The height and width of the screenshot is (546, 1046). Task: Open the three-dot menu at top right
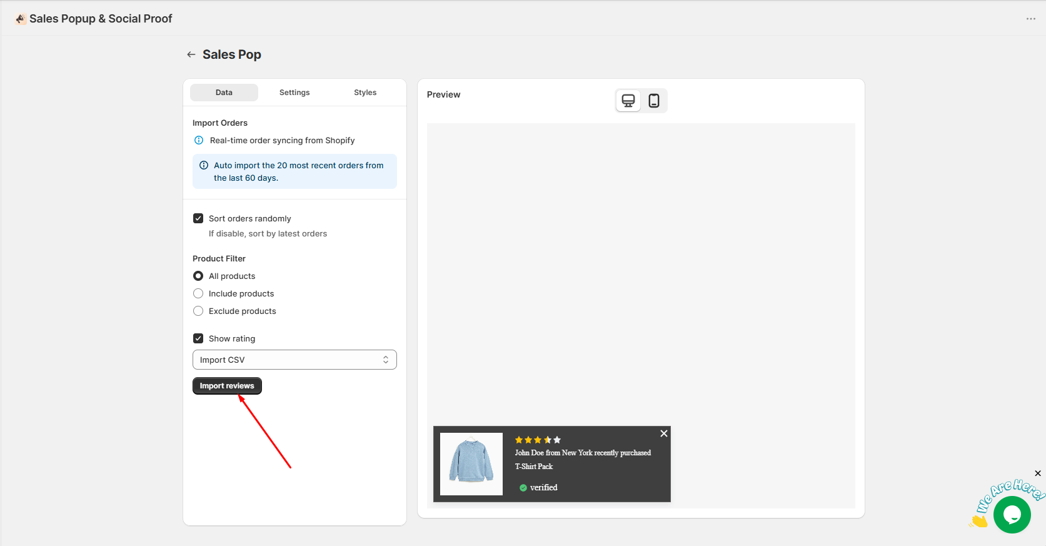click(x=1030, y=19)
